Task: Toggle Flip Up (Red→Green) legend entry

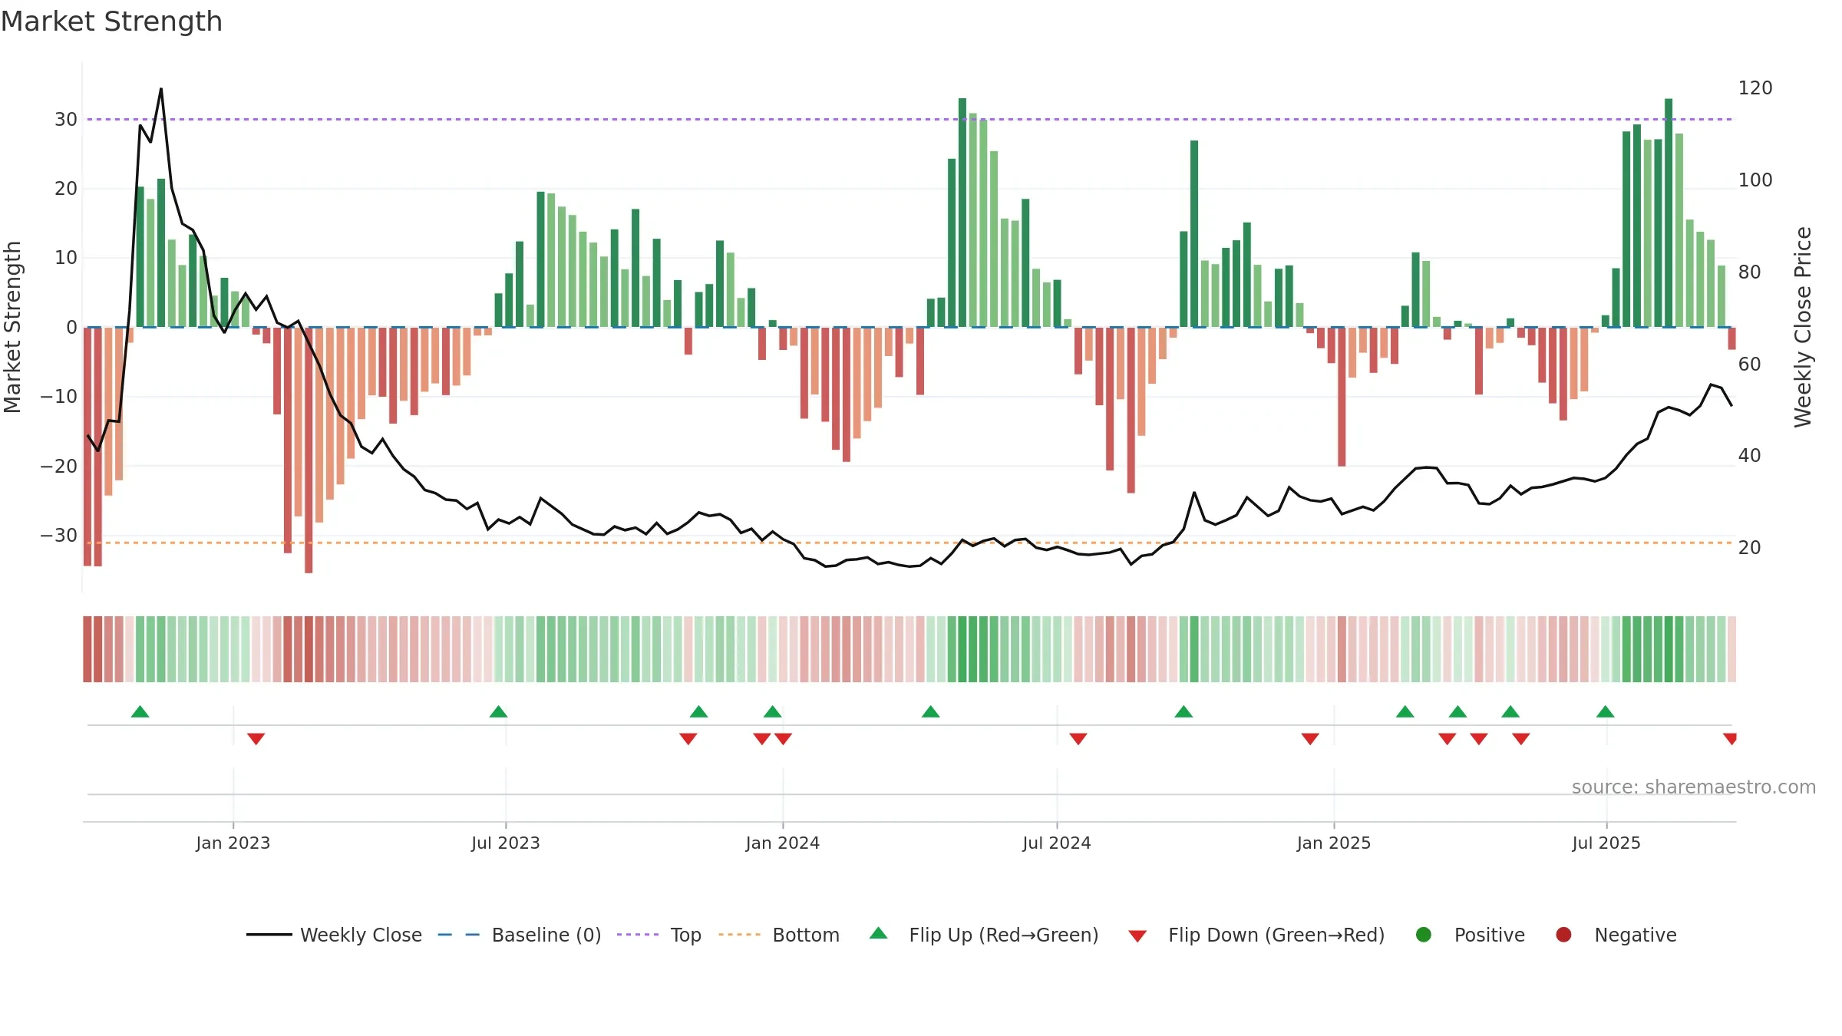Action: click(984, 935)
